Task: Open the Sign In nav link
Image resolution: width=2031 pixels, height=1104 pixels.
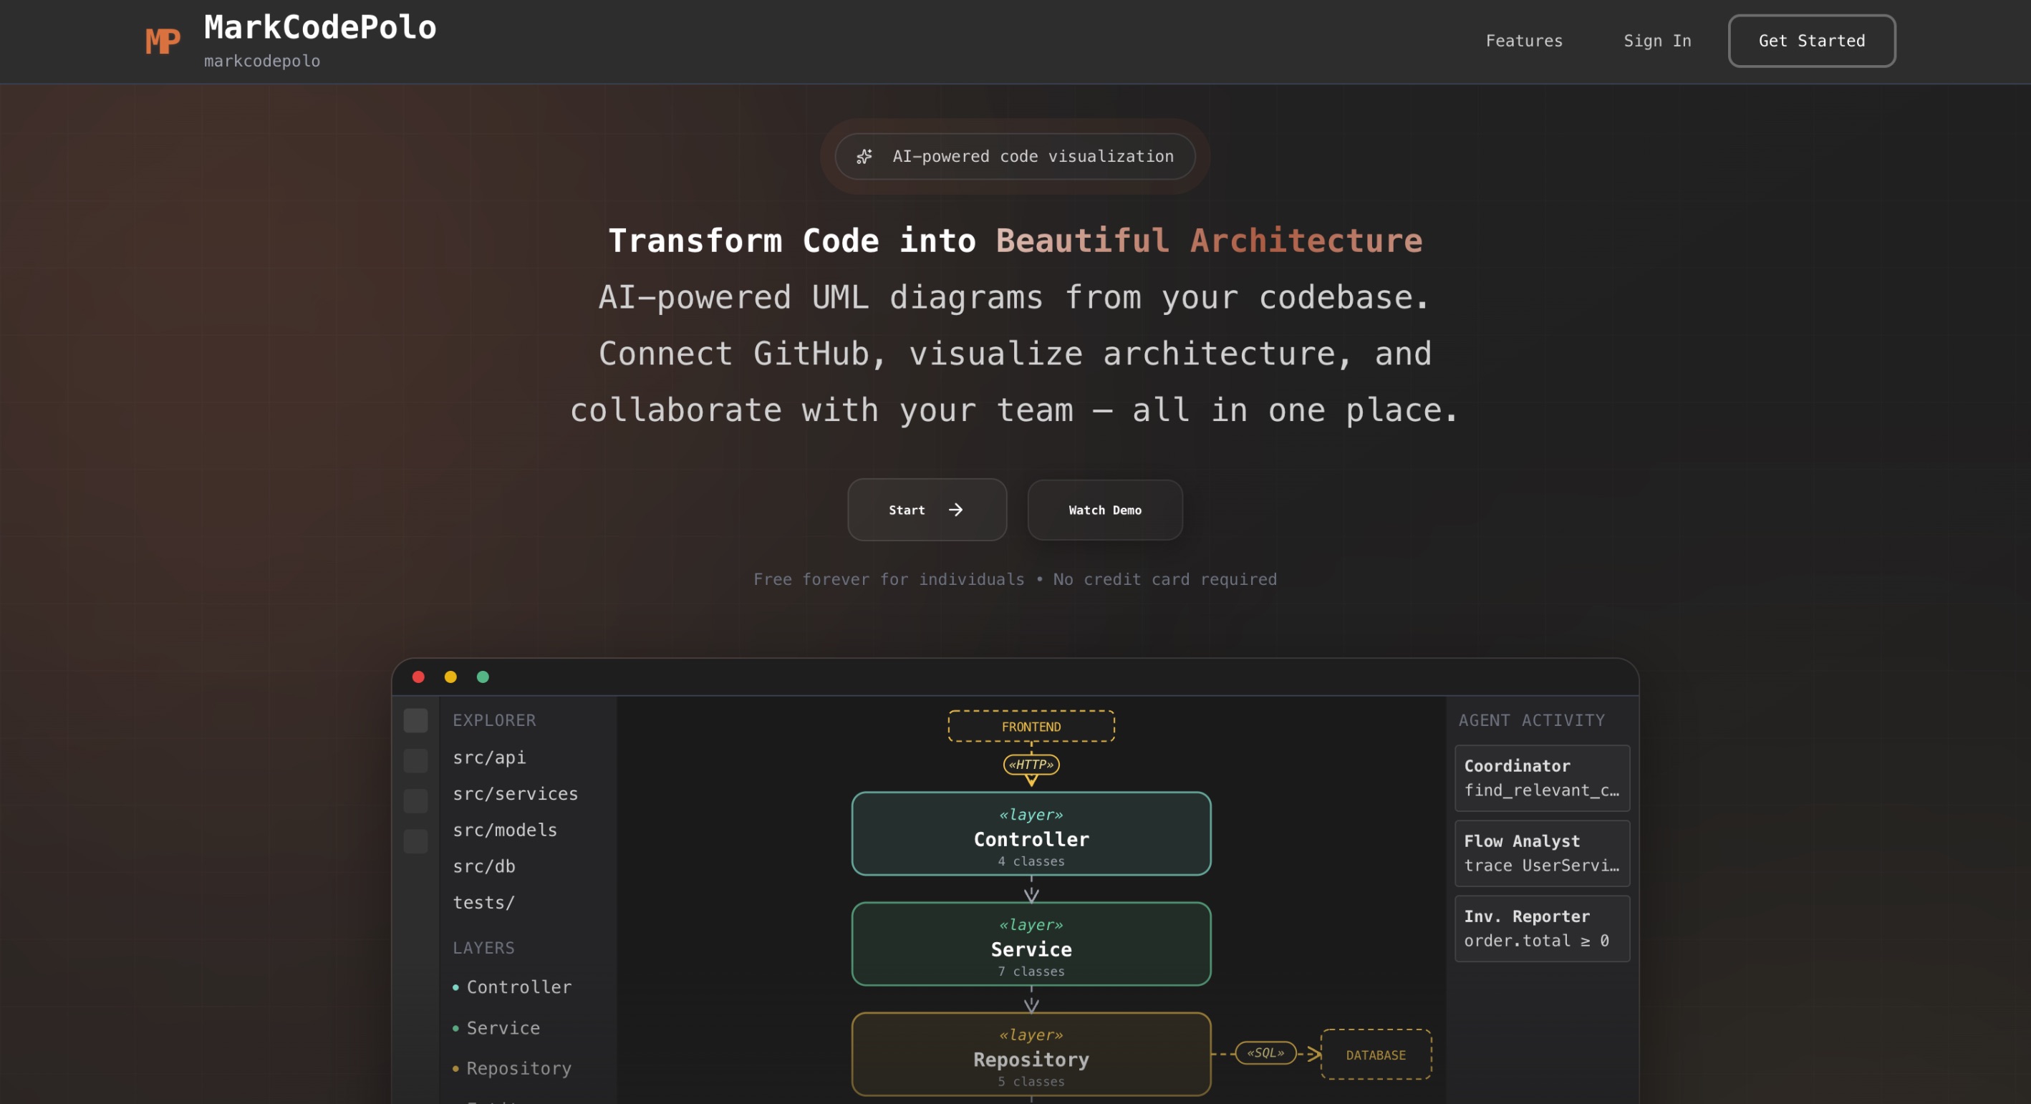Action: click(1656, 41)
